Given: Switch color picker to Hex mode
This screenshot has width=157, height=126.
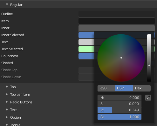Looking at the screenshot, I should (x=142, y=88).
